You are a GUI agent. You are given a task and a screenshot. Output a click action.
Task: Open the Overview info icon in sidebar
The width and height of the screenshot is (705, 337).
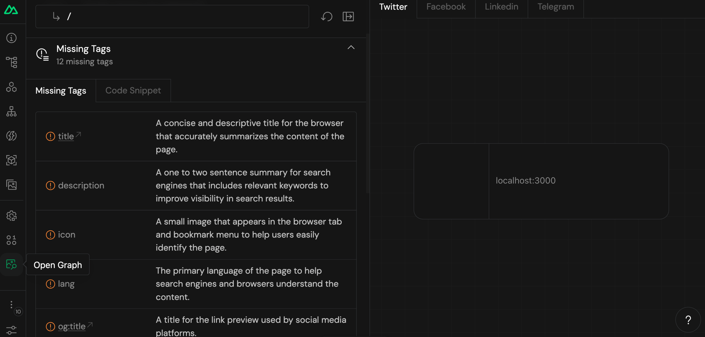click(x=11, y=38)
